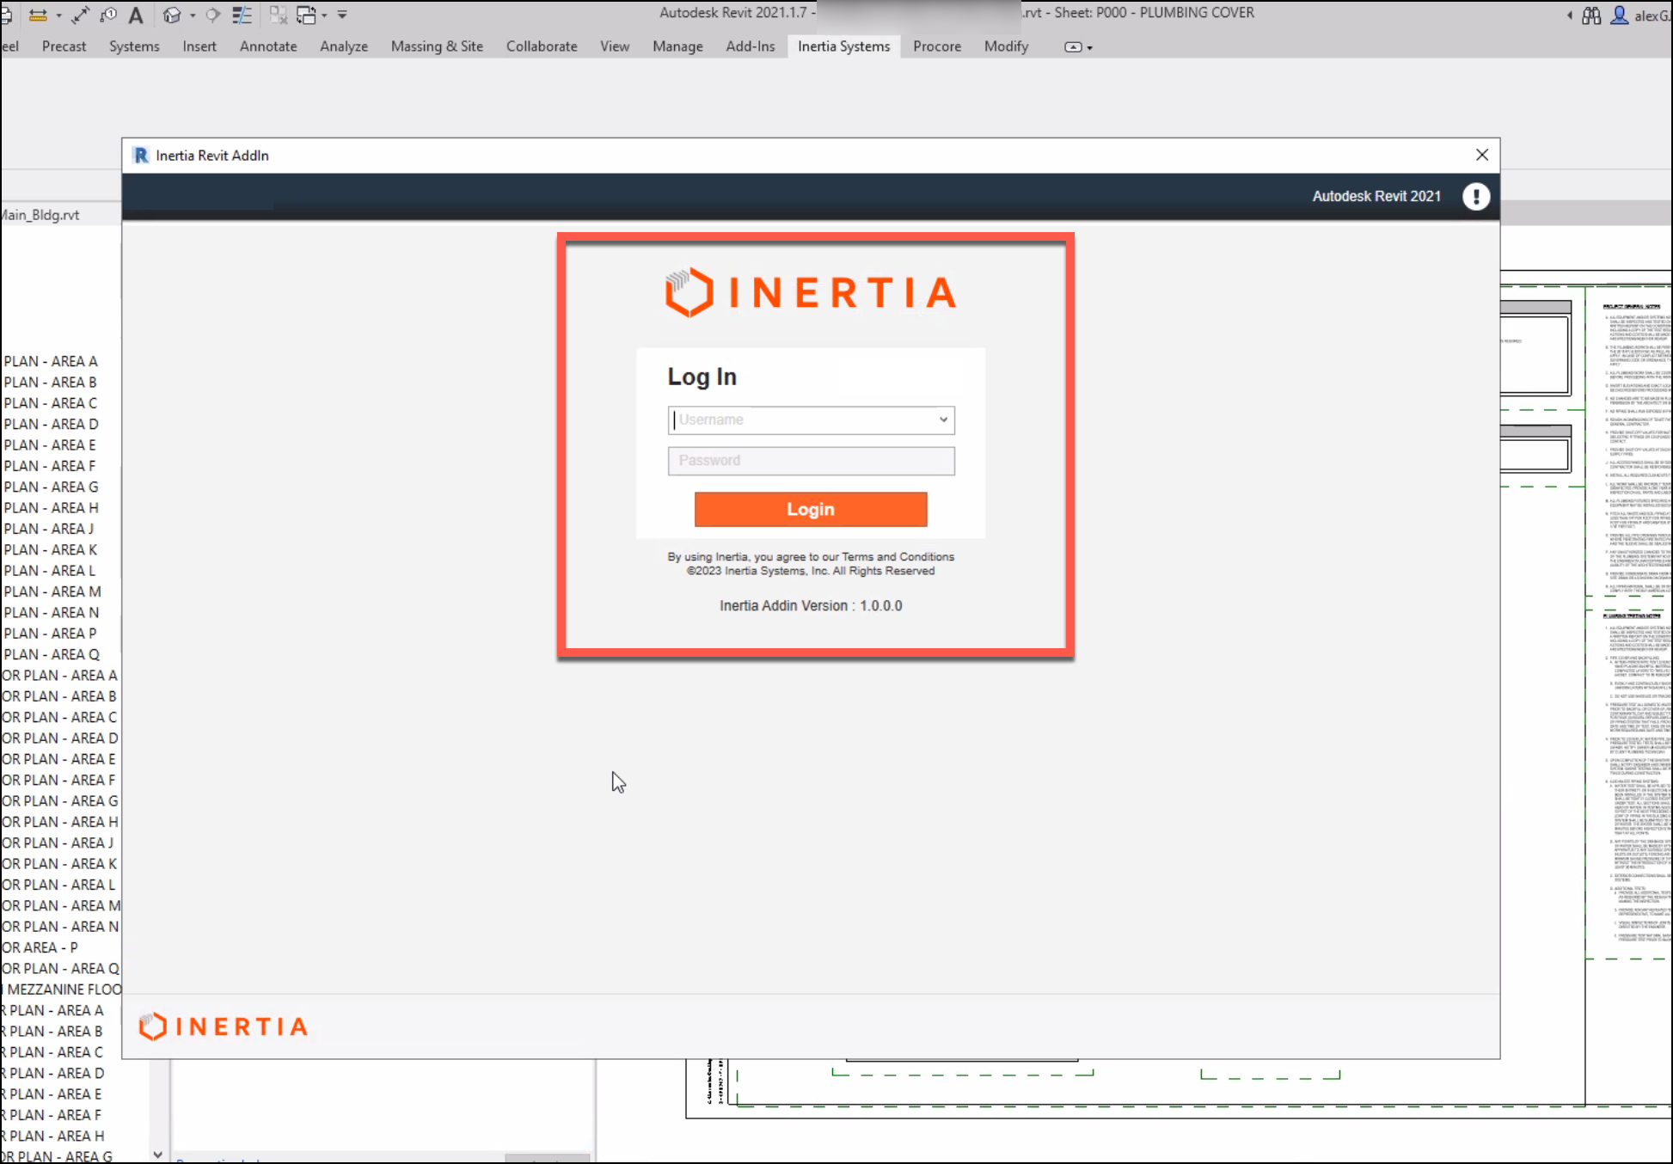
Task: Open the Manage ribbon tab
Action: click(x=677, y=46)
